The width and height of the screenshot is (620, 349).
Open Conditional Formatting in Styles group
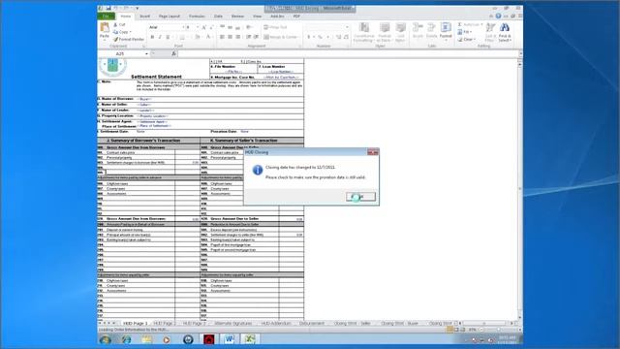point(363,32)
